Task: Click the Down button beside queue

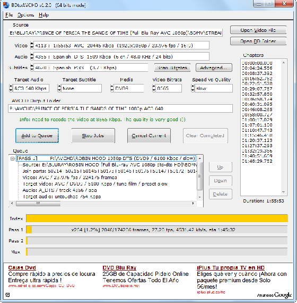Action: 221,181
